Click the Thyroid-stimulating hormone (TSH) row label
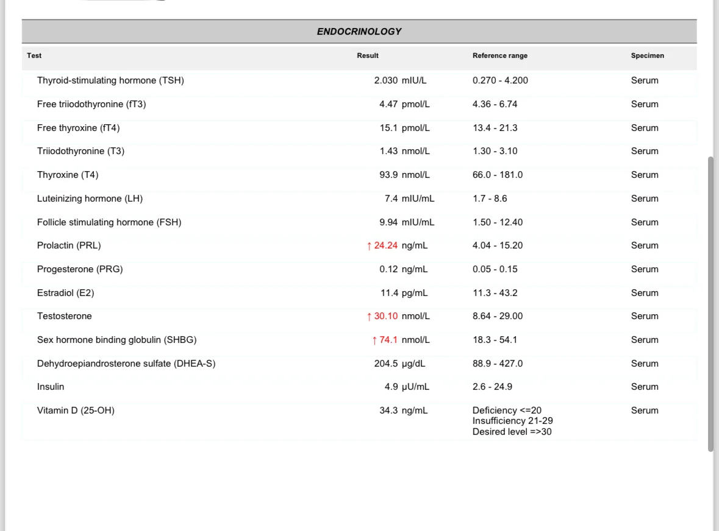 (x=110, y=80)
